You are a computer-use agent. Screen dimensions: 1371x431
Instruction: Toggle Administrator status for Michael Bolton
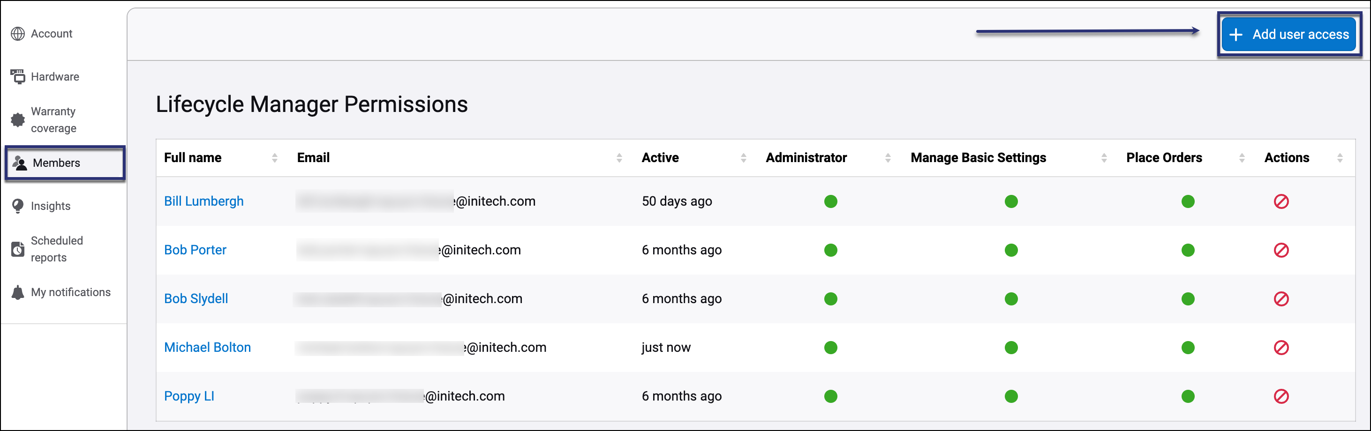point(831,348)
